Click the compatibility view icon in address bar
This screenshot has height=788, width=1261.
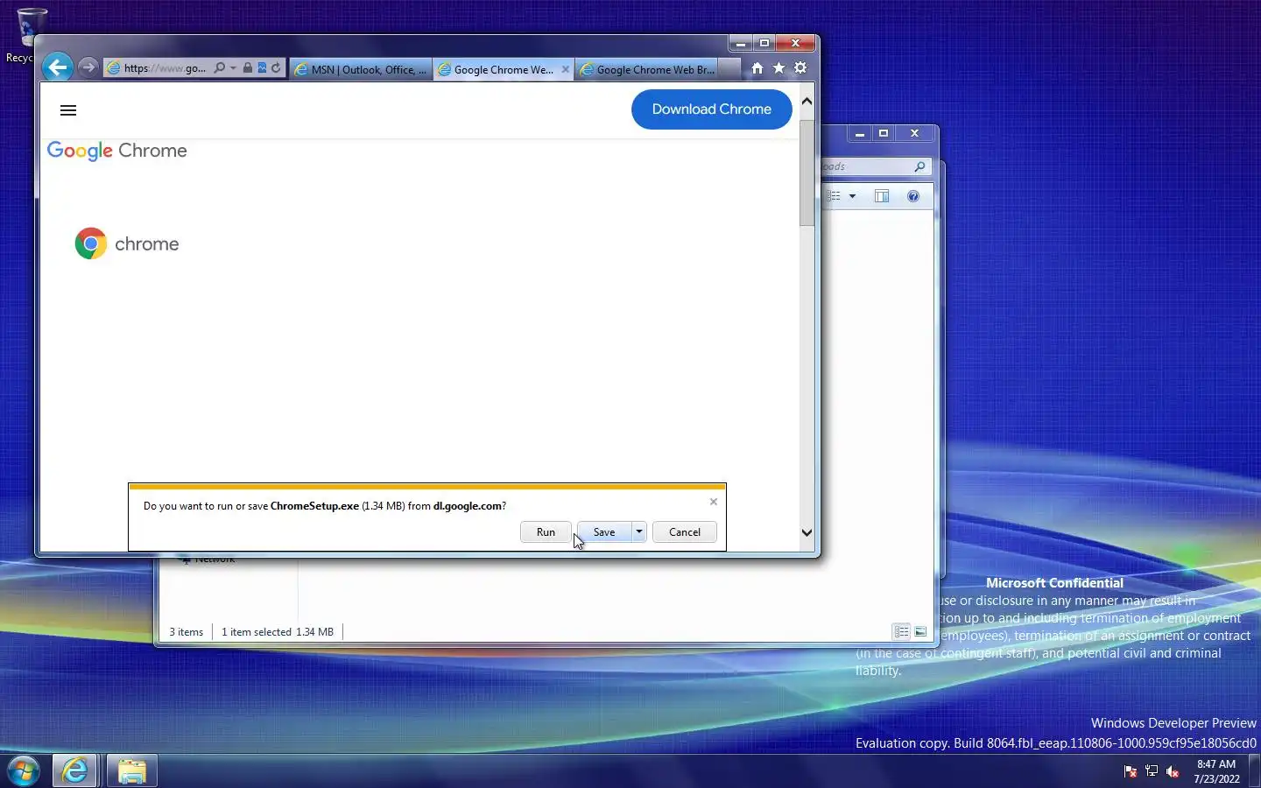coord(262,68)
